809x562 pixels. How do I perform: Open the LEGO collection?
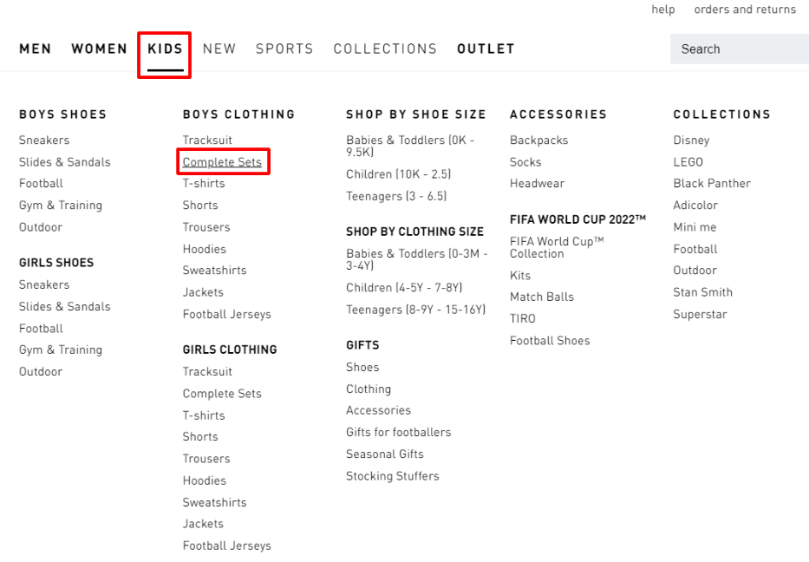coord(688,162)
